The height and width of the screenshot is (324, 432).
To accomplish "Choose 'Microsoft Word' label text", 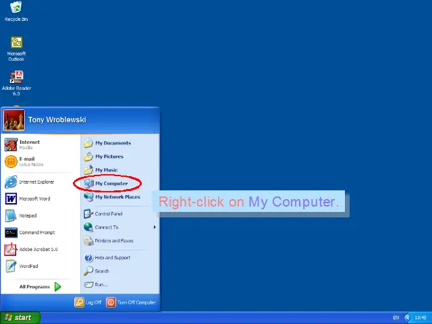I will click(34, 198).
